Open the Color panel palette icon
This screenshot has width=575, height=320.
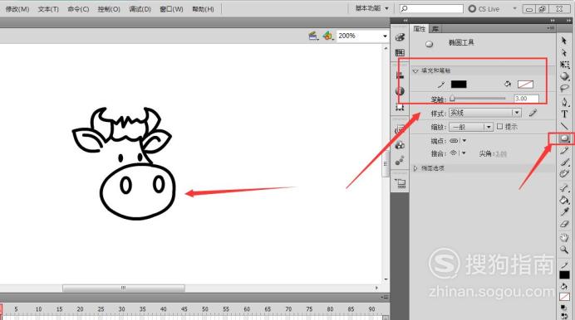pyautogui.click(x=400, y=37)
